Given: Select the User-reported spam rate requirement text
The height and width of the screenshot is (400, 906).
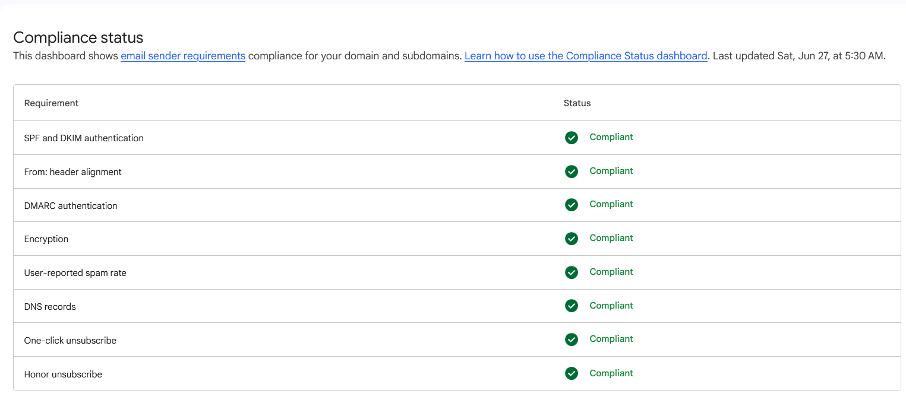Looking at the screenshot, I should coord(75,273).
